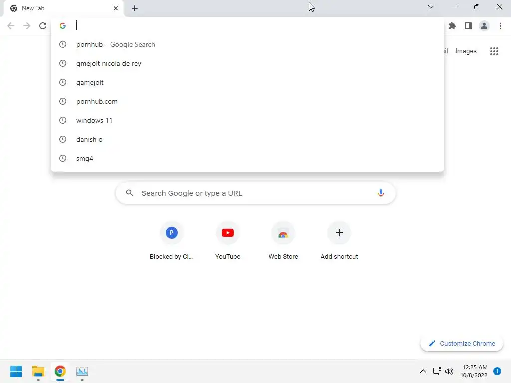Open the Extensions puzzle icon
This screenshot has height=383, width=511.
click(x=452, y=26)
